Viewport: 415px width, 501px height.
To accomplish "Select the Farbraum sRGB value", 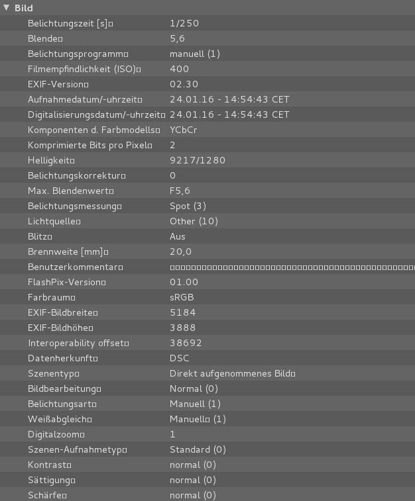I will click(x=182, y=297).
